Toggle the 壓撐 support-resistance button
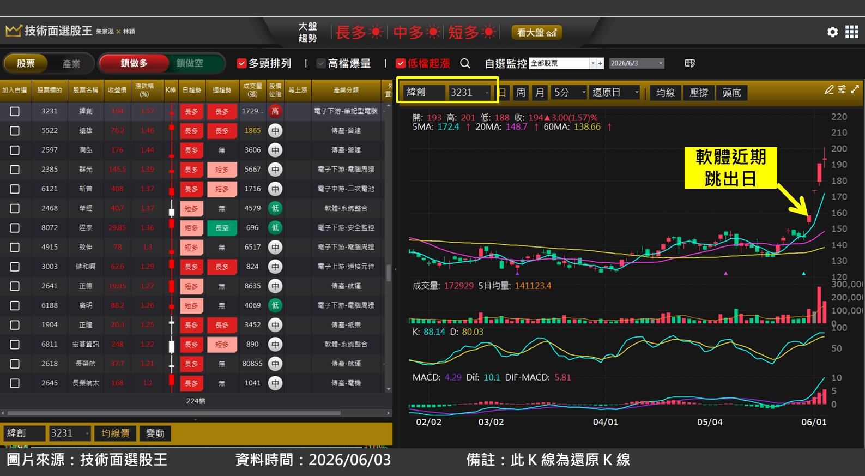 (x=699, y=93)
